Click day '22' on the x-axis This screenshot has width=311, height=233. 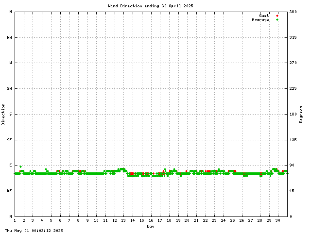point(205,220)
